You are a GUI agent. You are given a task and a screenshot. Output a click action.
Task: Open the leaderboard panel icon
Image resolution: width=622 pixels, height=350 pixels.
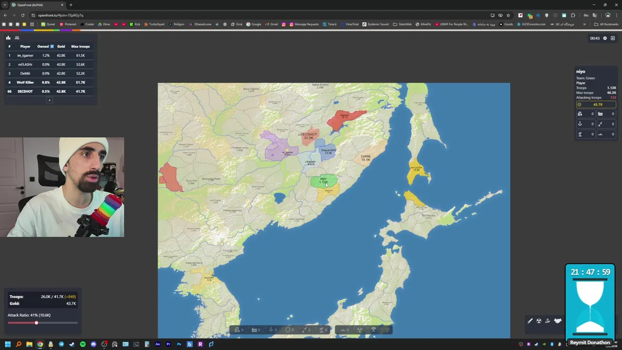click(8, 38)
